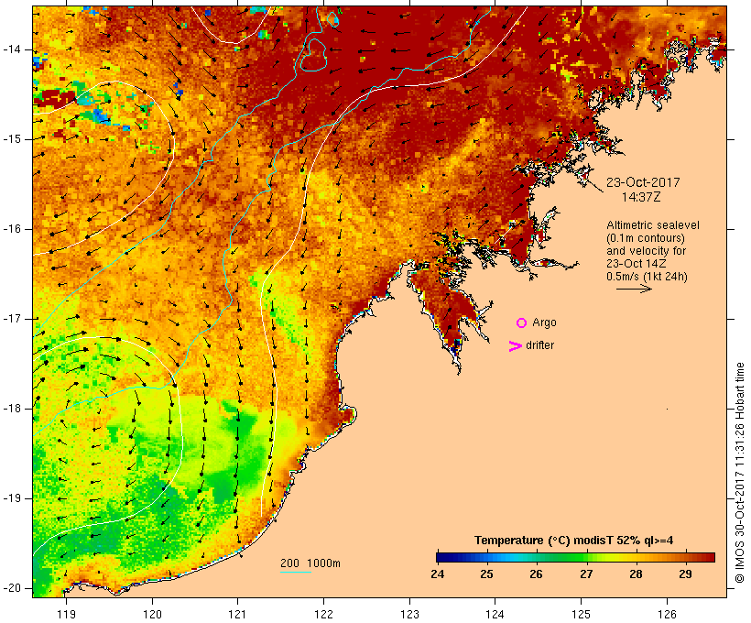Screen dimensions: 751x623
Task: Click colorbar value 26
Action: point(536,574)
